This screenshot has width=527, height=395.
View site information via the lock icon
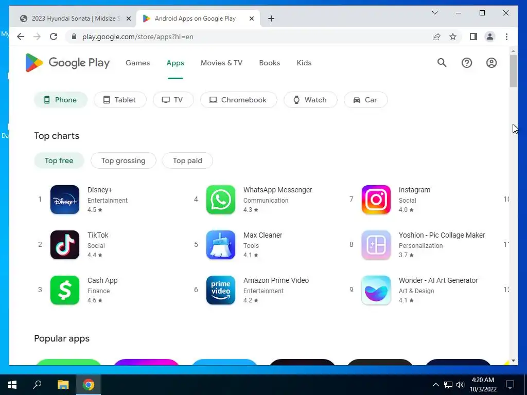(x=74, y=37)
